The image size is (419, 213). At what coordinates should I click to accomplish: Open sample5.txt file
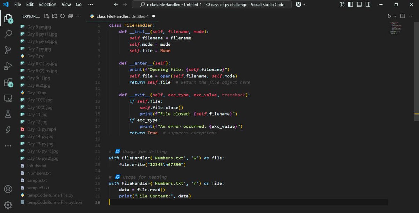(x=38, y=188)
